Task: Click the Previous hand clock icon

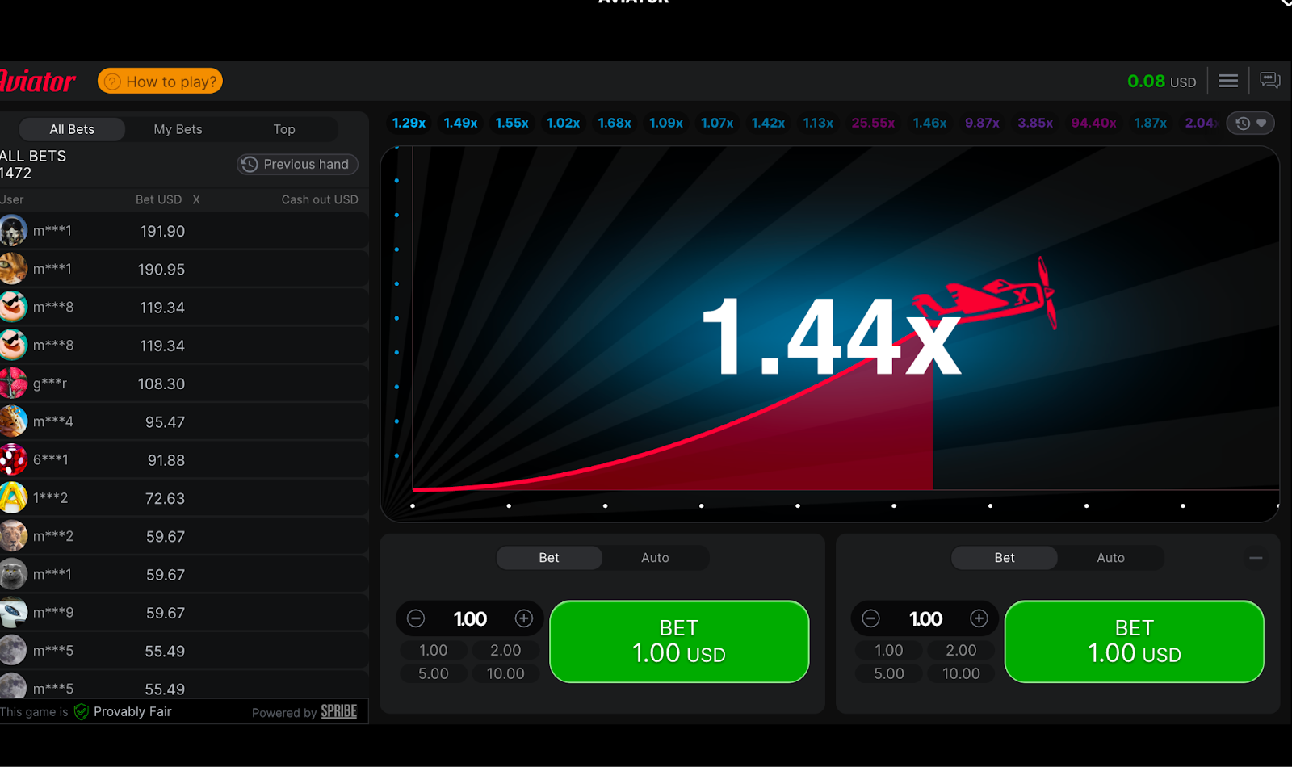Action: pyautogui.click(x=248, y=164)
